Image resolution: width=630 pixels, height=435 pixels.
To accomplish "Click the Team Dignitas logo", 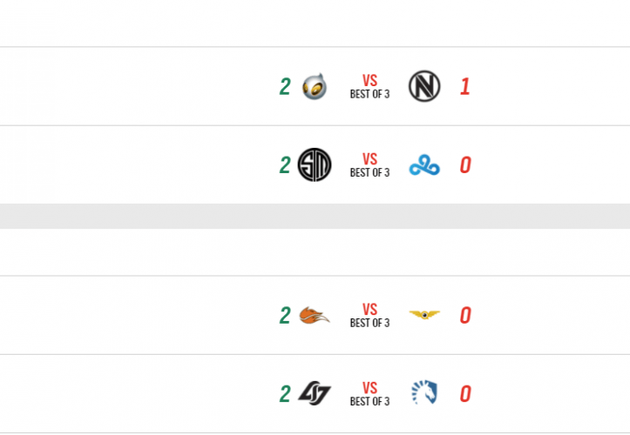I will (x=314, y=86).
